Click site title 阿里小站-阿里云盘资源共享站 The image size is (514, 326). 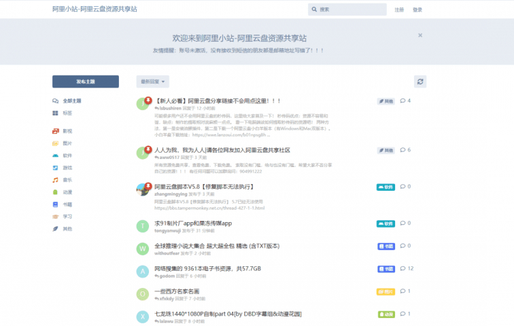coord(95,9)
